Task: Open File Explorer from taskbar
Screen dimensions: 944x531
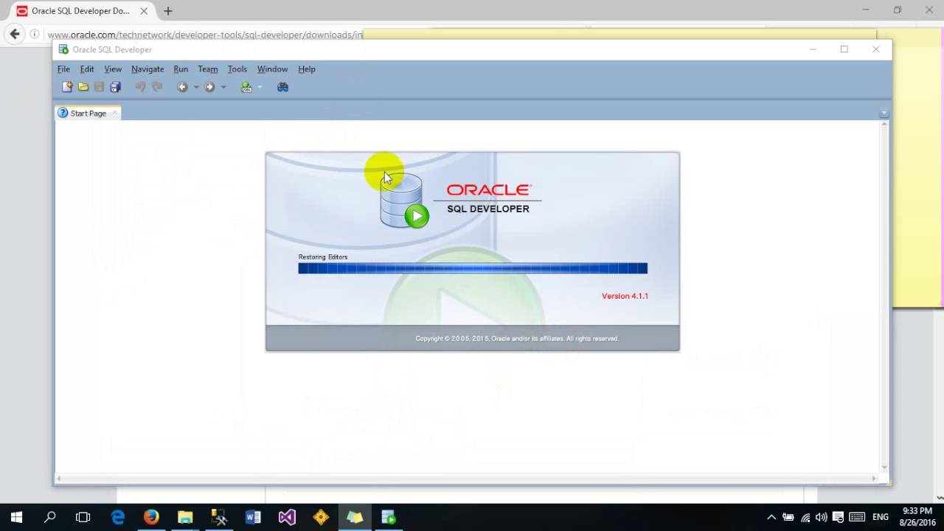Action: tap(185, 517)
